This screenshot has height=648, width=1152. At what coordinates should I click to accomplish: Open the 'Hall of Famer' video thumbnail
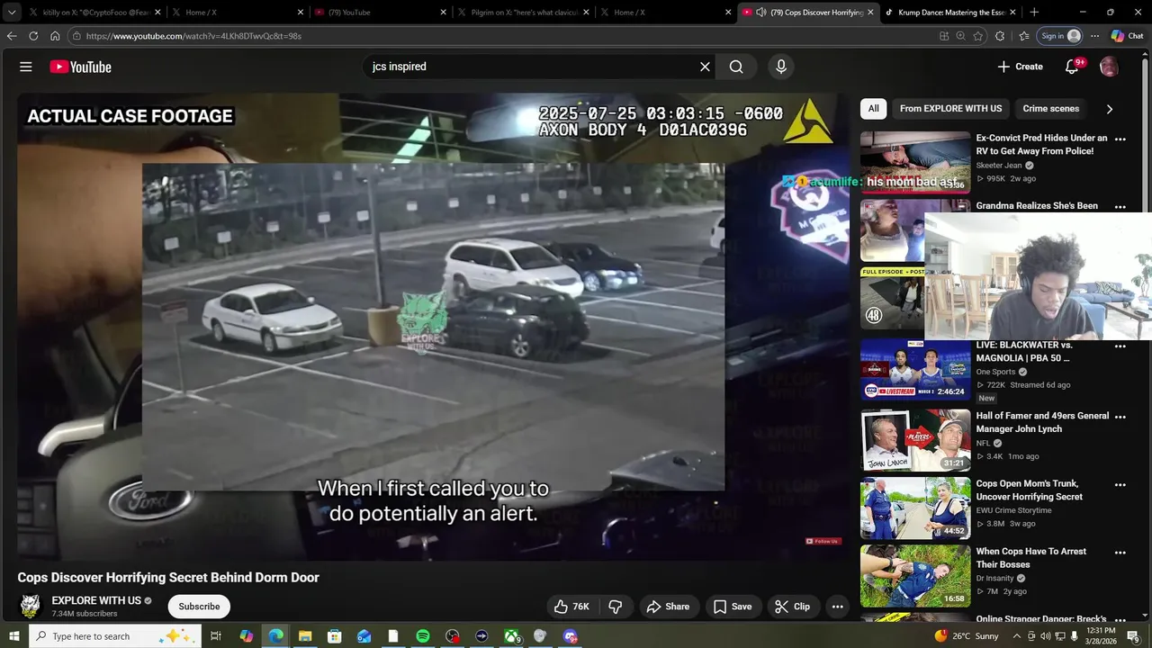click(x=915, y=440)
